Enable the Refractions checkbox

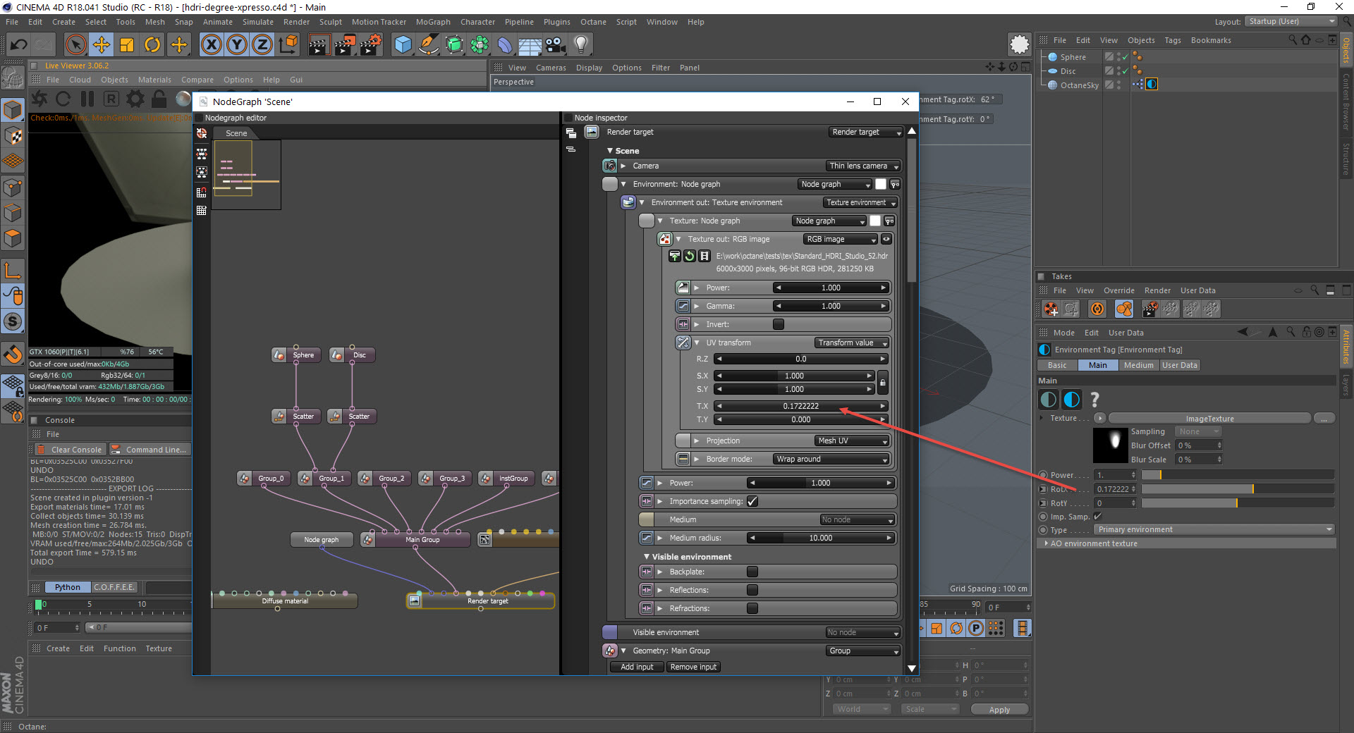[752, 608]
